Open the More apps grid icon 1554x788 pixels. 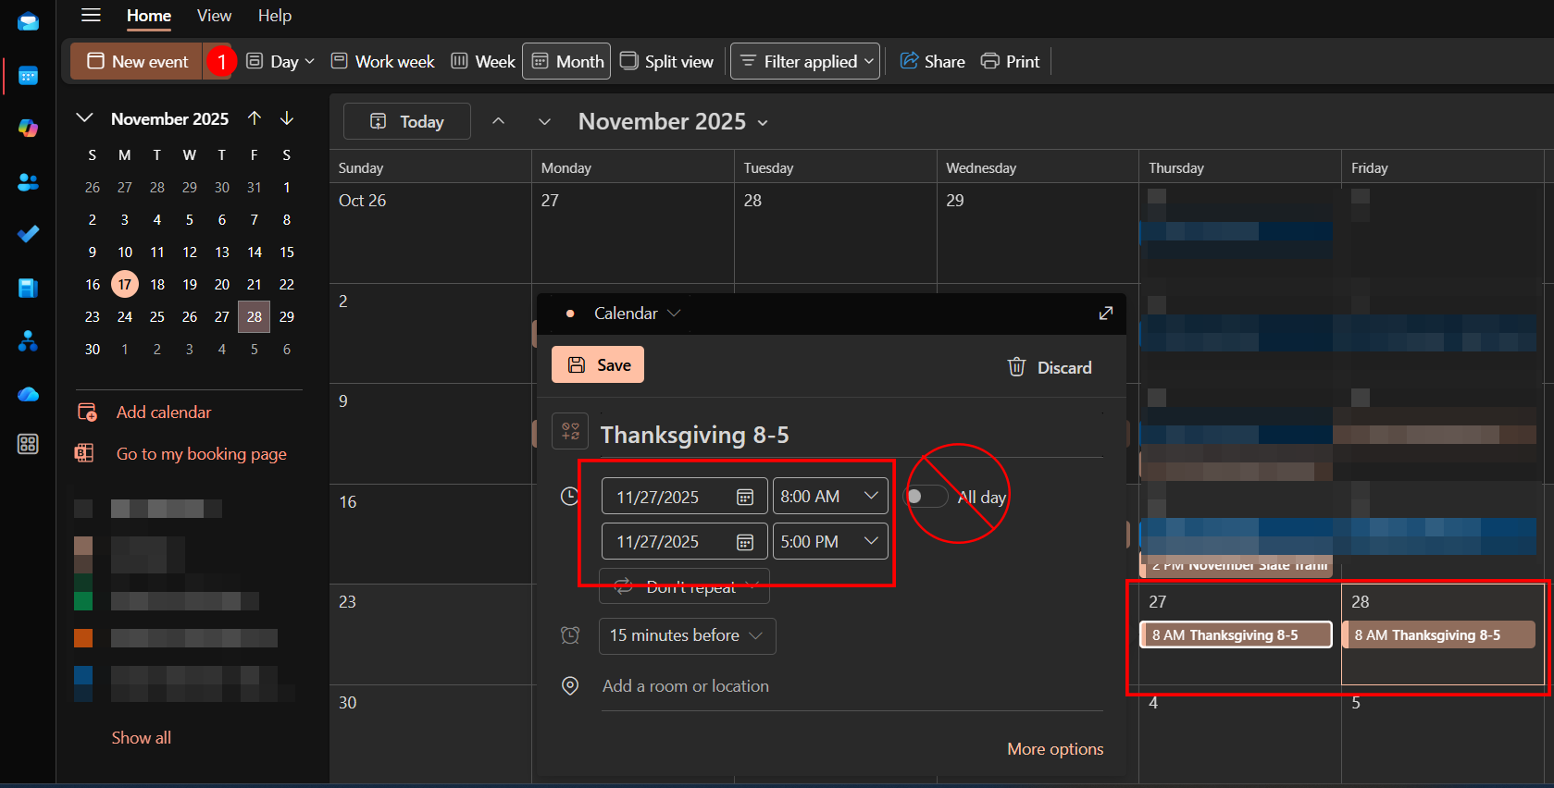click(x=28, y=444)
